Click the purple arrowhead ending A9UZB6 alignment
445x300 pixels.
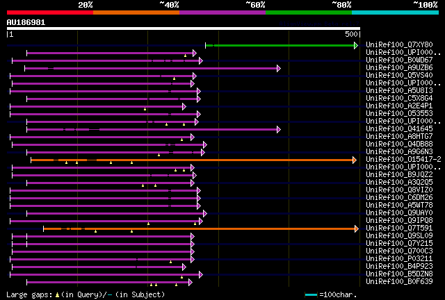279,68
